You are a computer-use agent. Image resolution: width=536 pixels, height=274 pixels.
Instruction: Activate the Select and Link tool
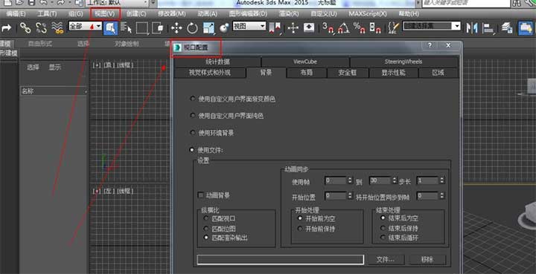pos(25,28)
